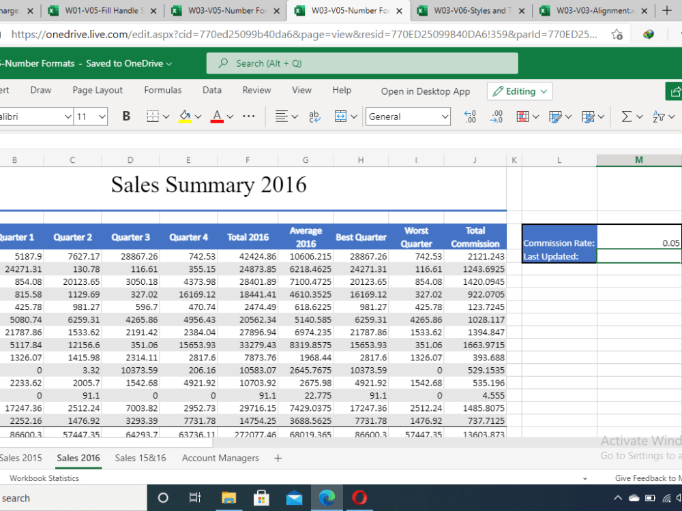Expand the borders dropdown arrow
The image size is (682, 511).
point(166,117)
